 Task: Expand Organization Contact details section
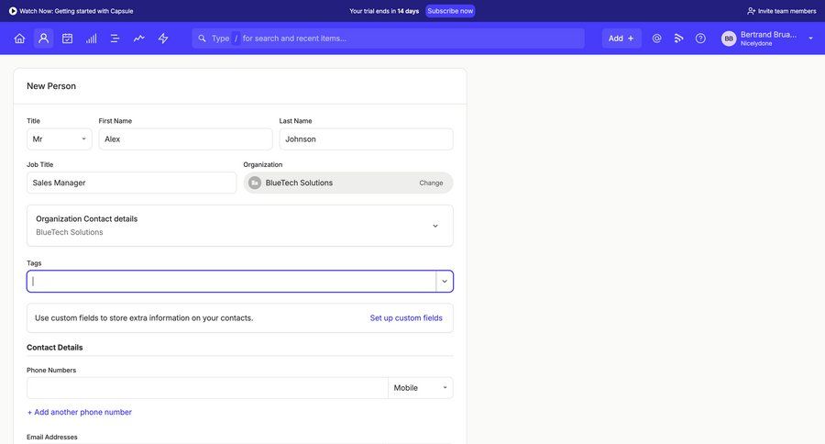pos(434,226)
